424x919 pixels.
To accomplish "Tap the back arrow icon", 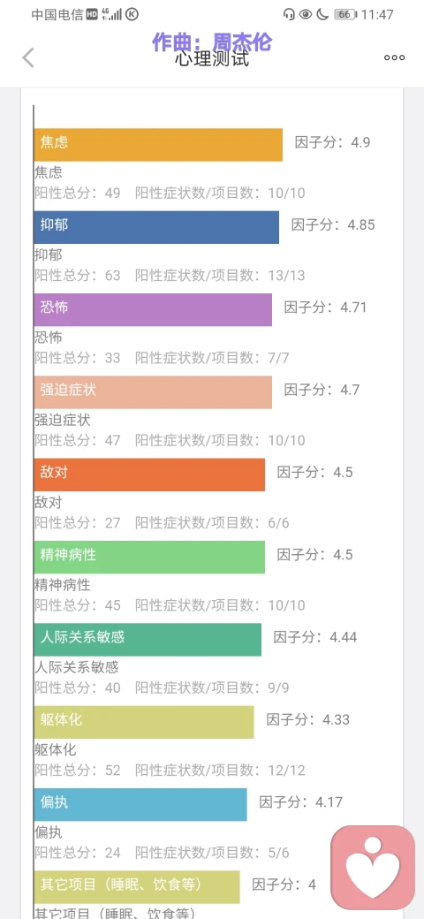I will (28, 57).
